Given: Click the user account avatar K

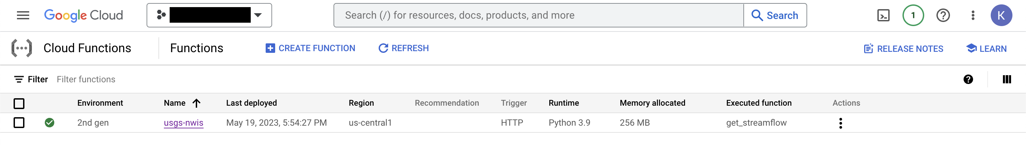Looking at the screenshot, I should pyautogui.click(x=1001, y=16).
